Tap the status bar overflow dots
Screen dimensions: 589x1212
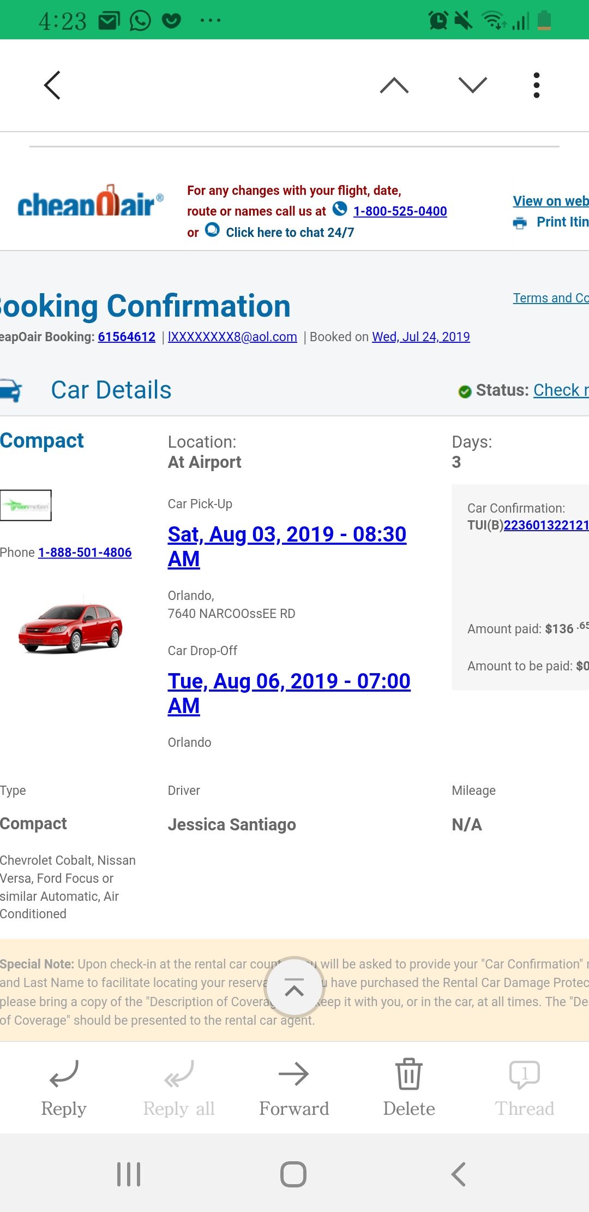point(211,21)
